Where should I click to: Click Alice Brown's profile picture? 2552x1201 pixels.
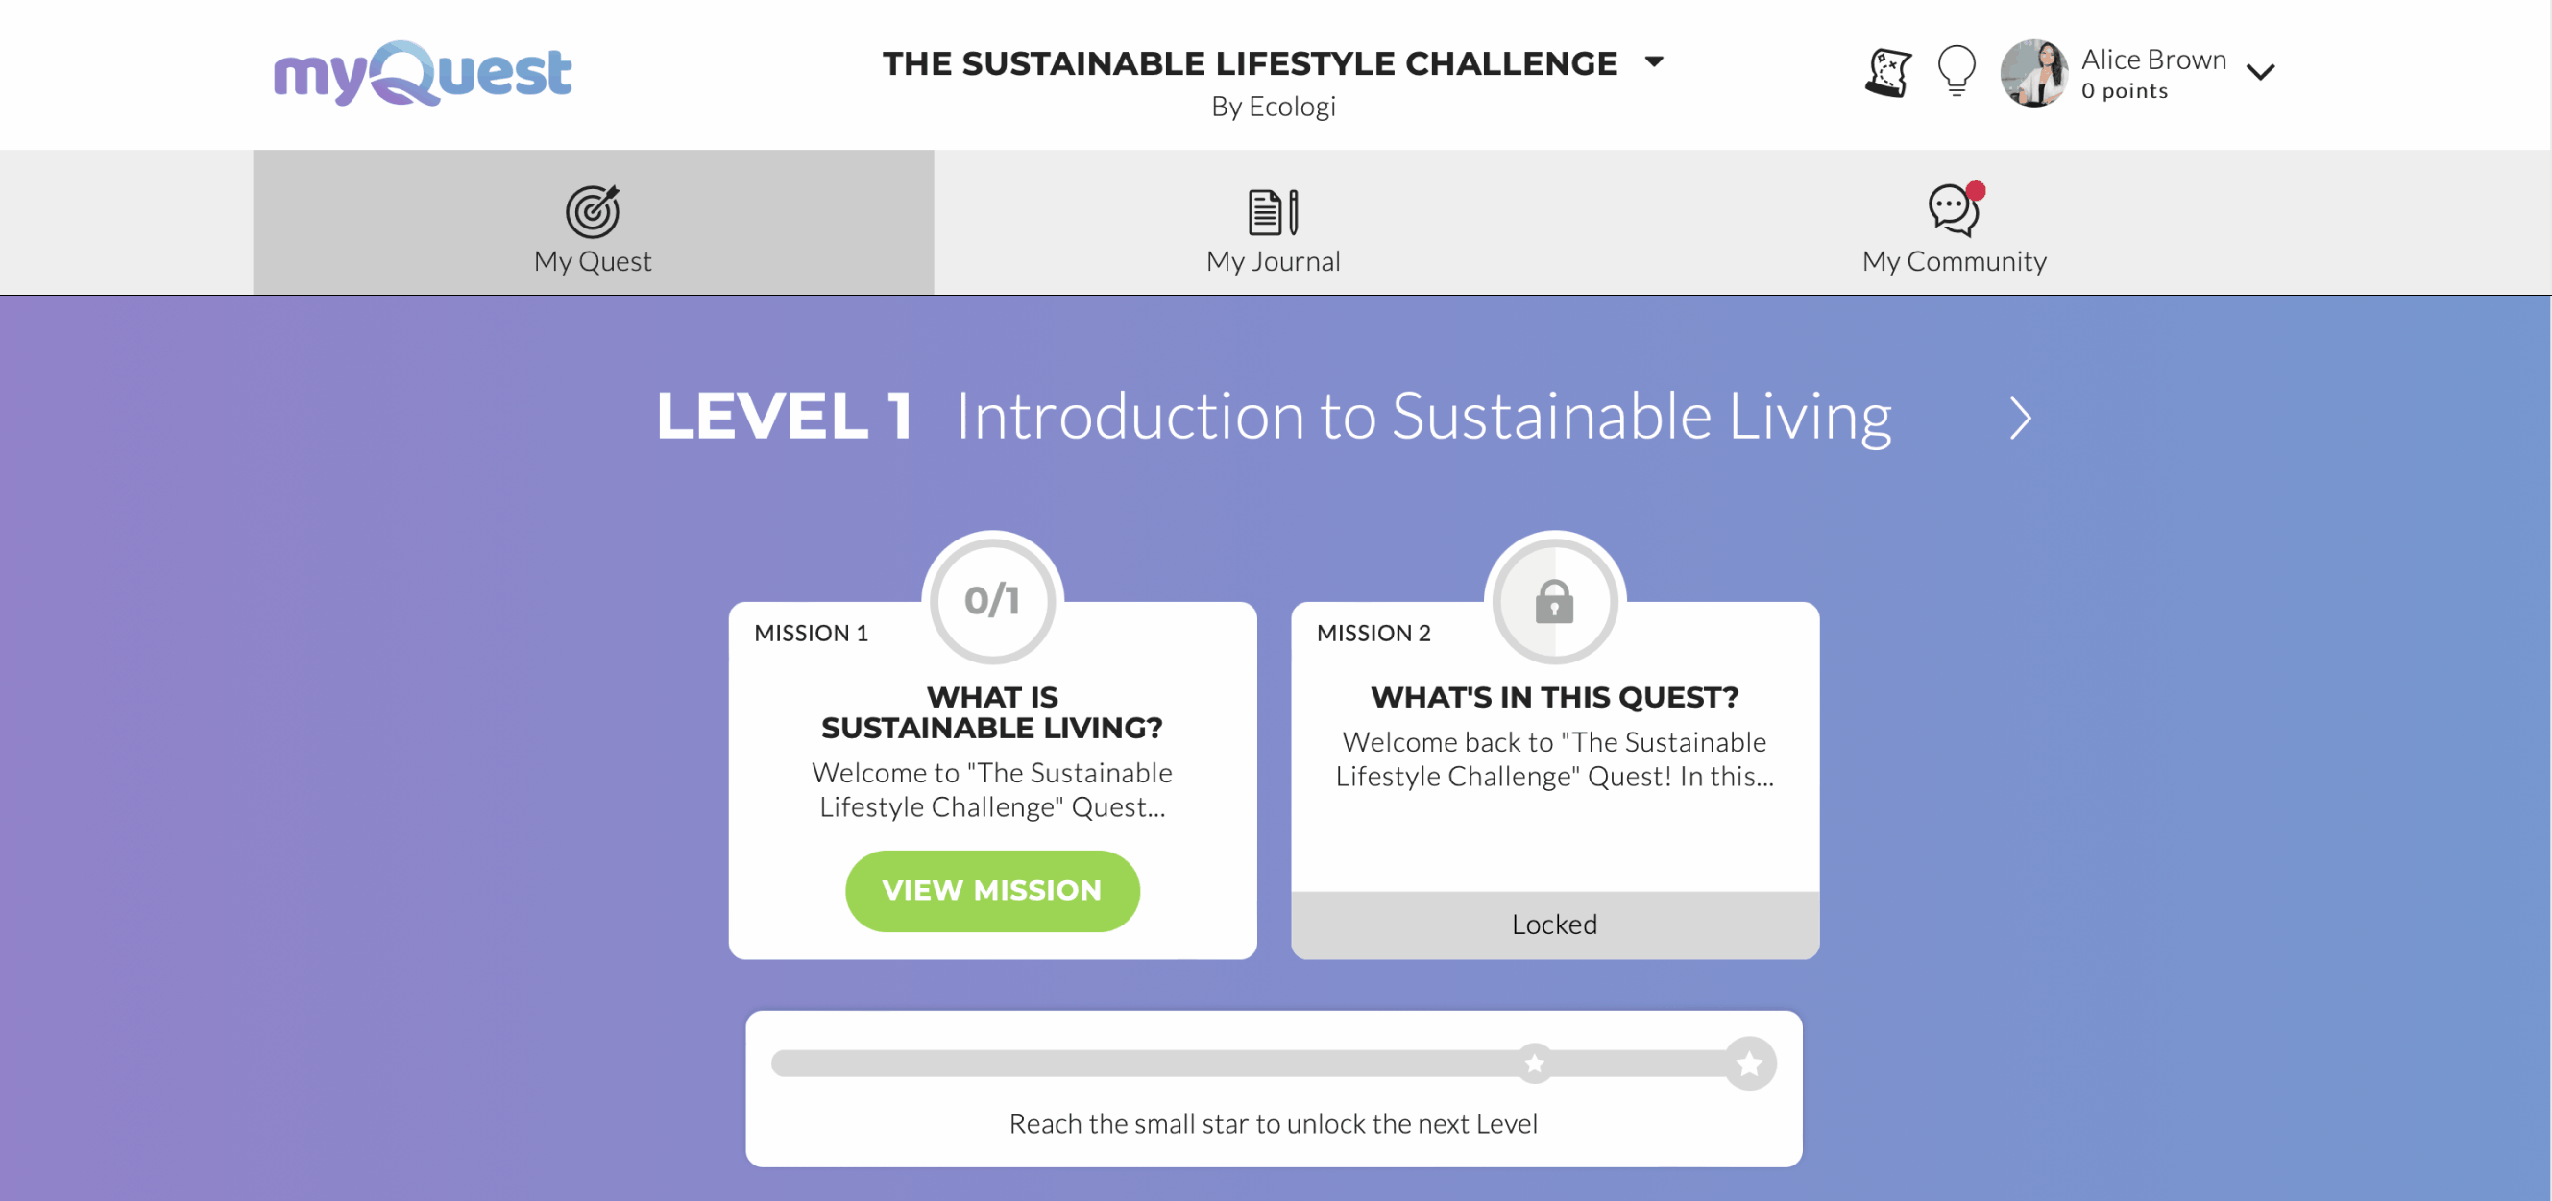pos(2033,73)
